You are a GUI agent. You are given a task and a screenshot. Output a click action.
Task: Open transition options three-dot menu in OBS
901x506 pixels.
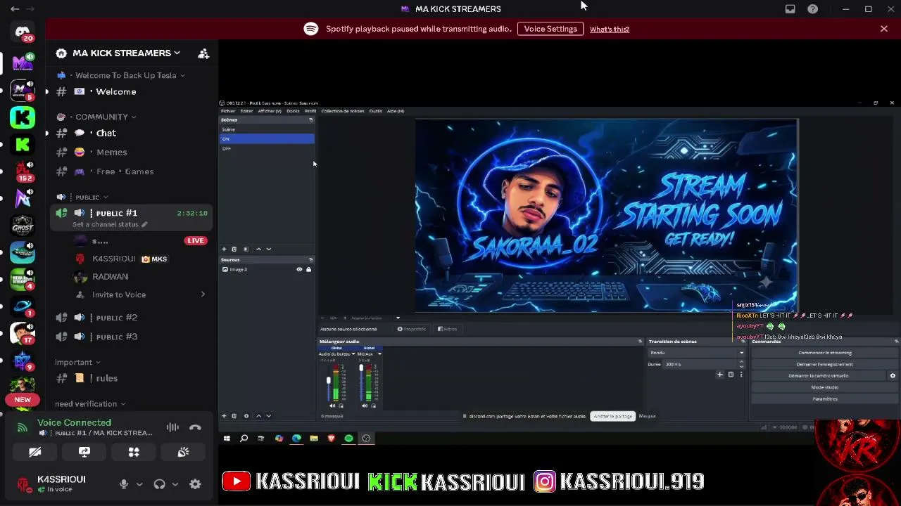pyautogui.click(x=741, y=375)
